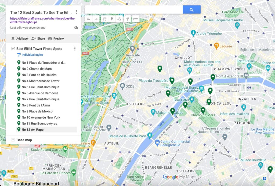
Task: Click the highlighted green marker with white halo
Action: pos(210,91)
